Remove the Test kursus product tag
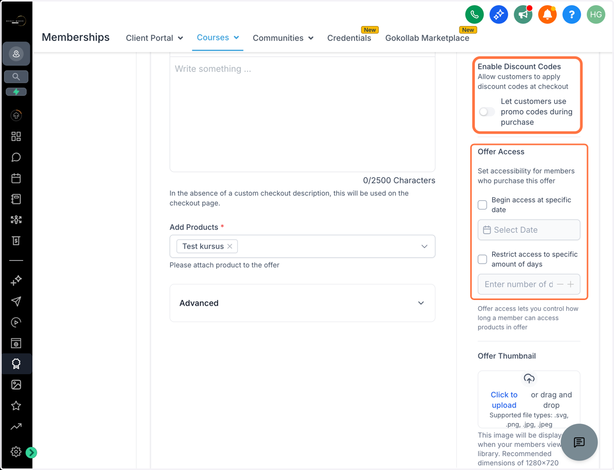Viewport: 614px width, 470px height. pyautogui.click(x=230, y=246)
